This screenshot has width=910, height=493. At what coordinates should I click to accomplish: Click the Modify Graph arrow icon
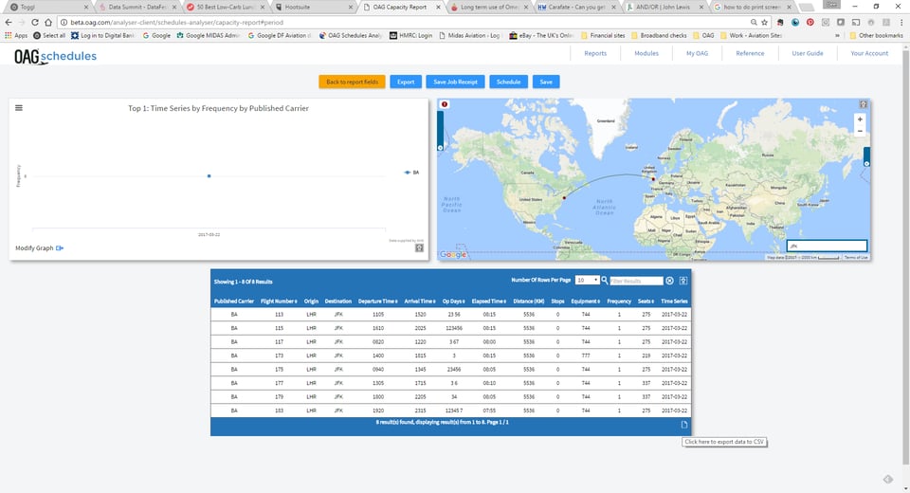tap(60, 248)
